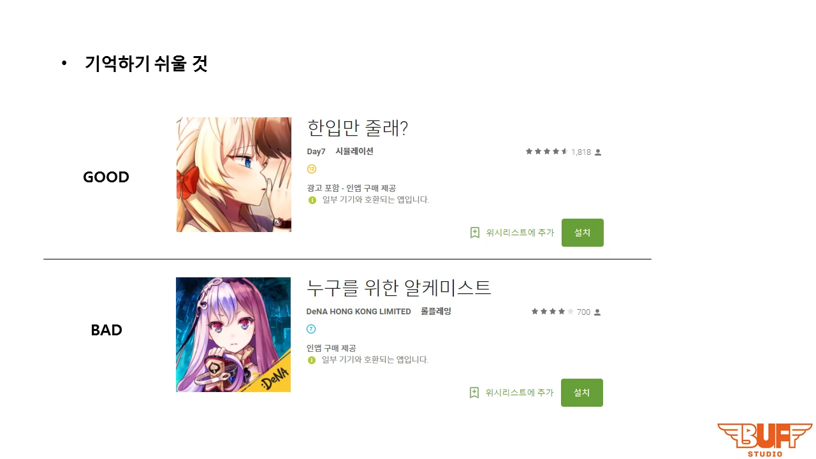
Task: Click the 누구를 위한 알케미스트 title text
Action: coord(399,288)
